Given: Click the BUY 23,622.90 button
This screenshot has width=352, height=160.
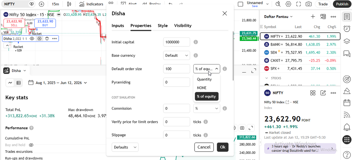Looking at the screenshot, I should coord(45,23).
